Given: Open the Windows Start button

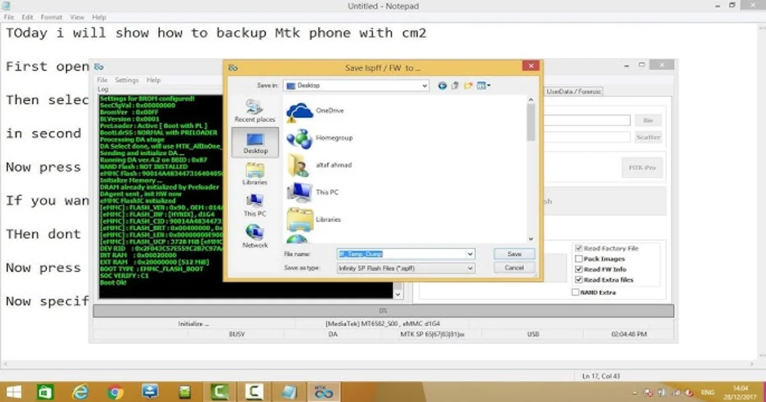Looking at the screenshot, I should (x=13, y=392).
